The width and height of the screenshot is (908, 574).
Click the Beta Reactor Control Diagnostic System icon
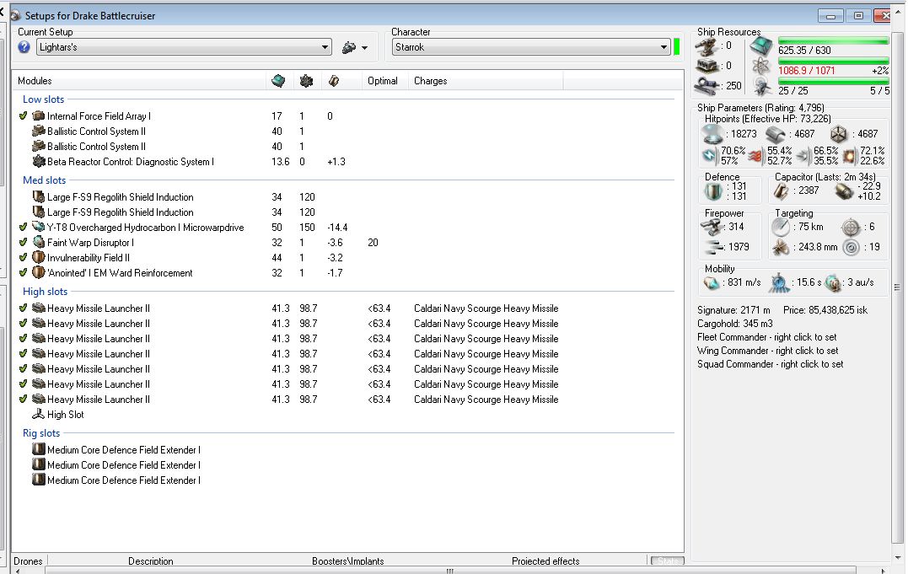[38, 161]
